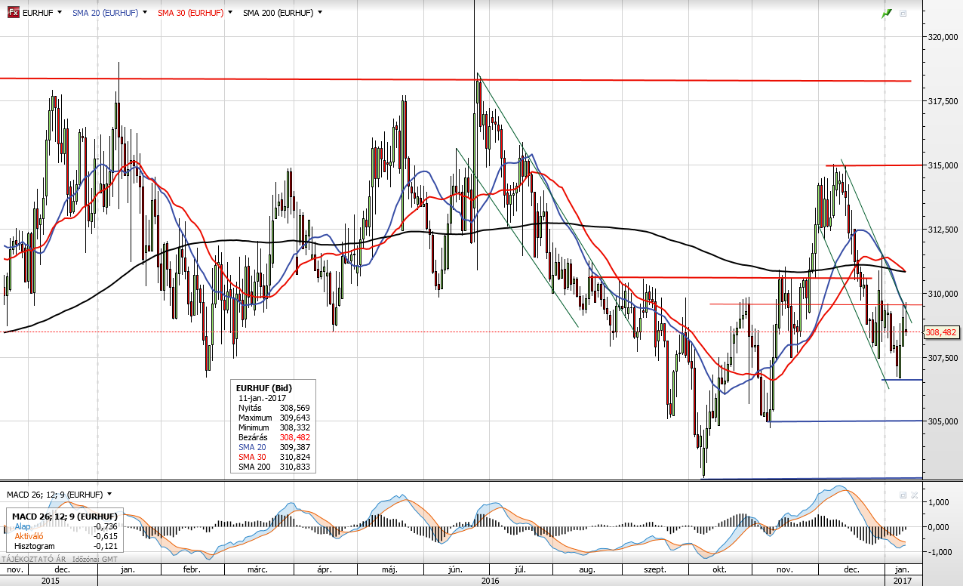Viewport: 963px width, 586px height.
Task: Expand the SMA 200 (EURHUF) indicator menu
Action: pos(321,13)
